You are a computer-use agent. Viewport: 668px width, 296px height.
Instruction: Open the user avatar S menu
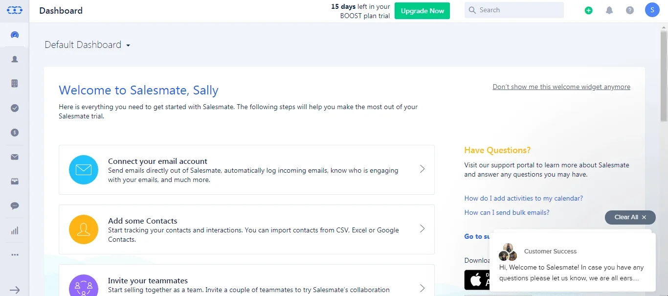point(652,10)
